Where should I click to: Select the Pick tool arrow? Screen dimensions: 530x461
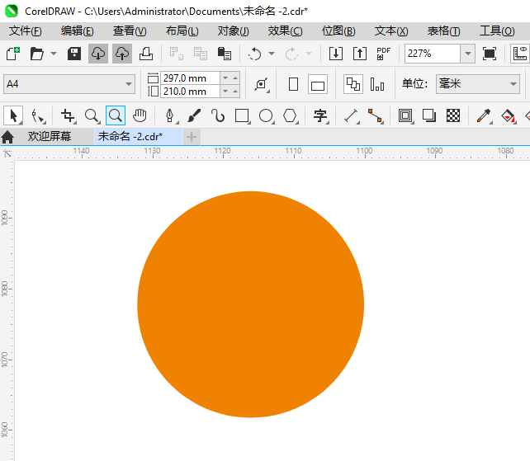pos(13,115)
